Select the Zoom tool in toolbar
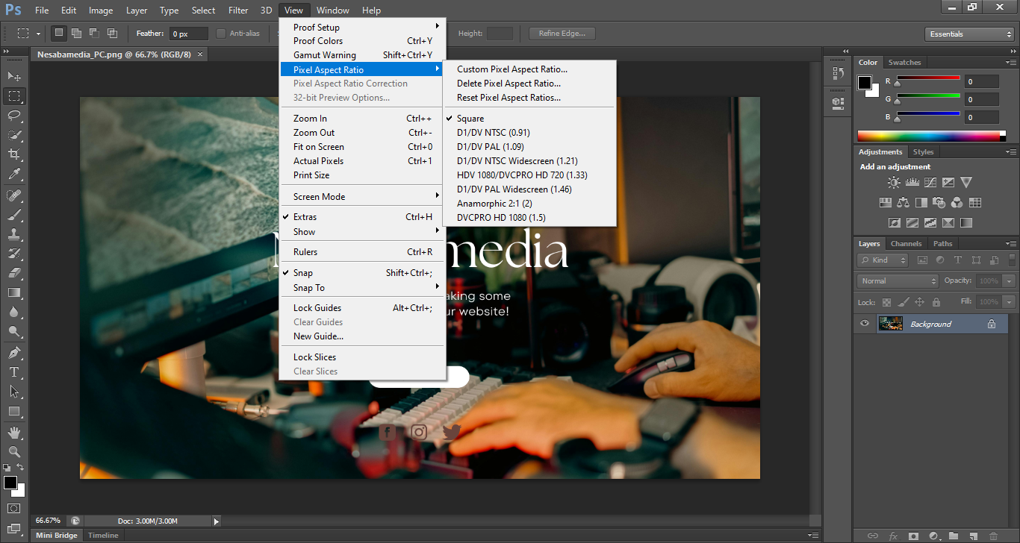 pos(14,451)
